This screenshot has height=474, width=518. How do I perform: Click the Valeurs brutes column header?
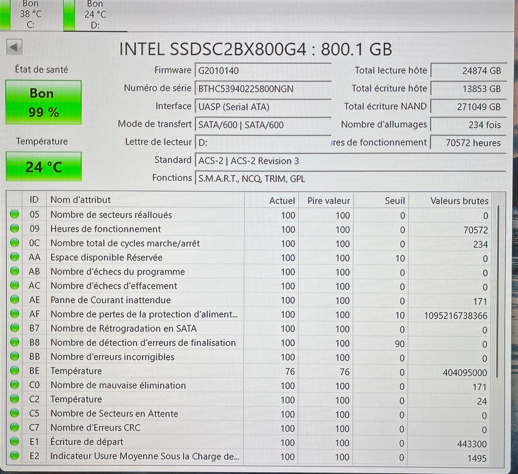[450, 200]
